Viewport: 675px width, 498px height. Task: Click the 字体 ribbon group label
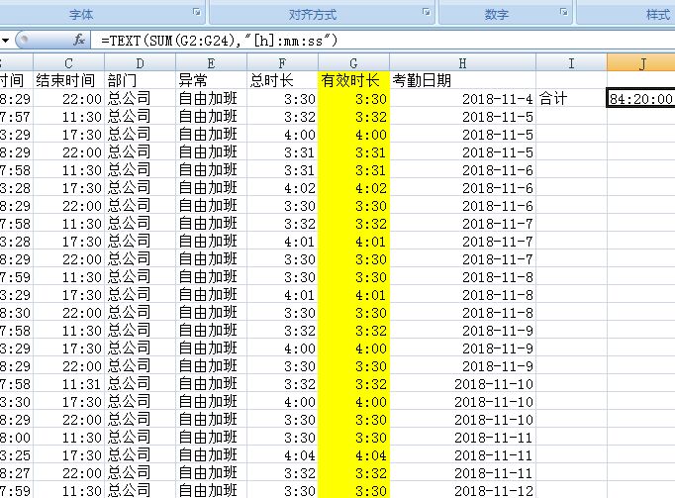(x=81, y=15)
